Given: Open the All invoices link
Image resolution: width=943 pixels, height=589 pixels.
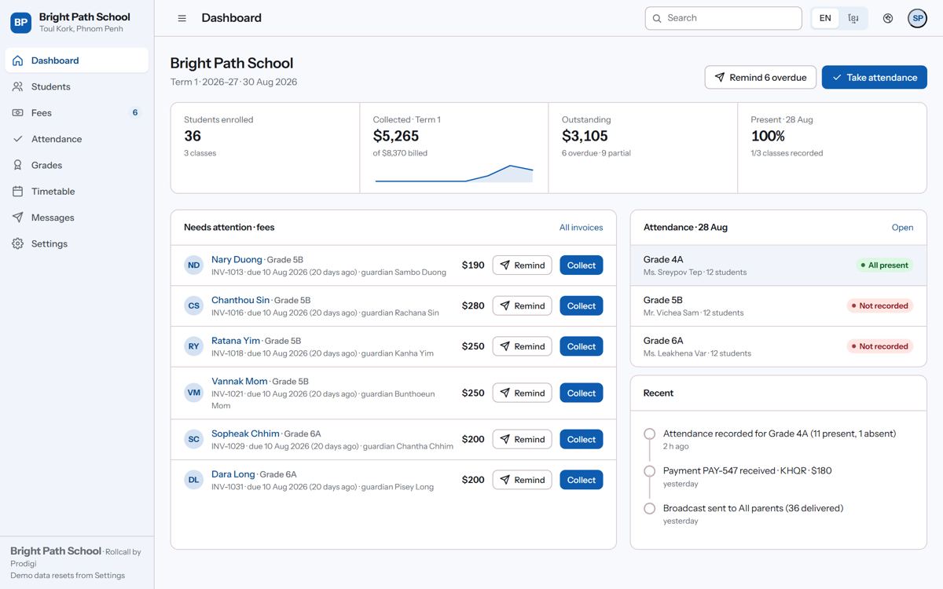Looking at the screenshot, I should point(582,228).
